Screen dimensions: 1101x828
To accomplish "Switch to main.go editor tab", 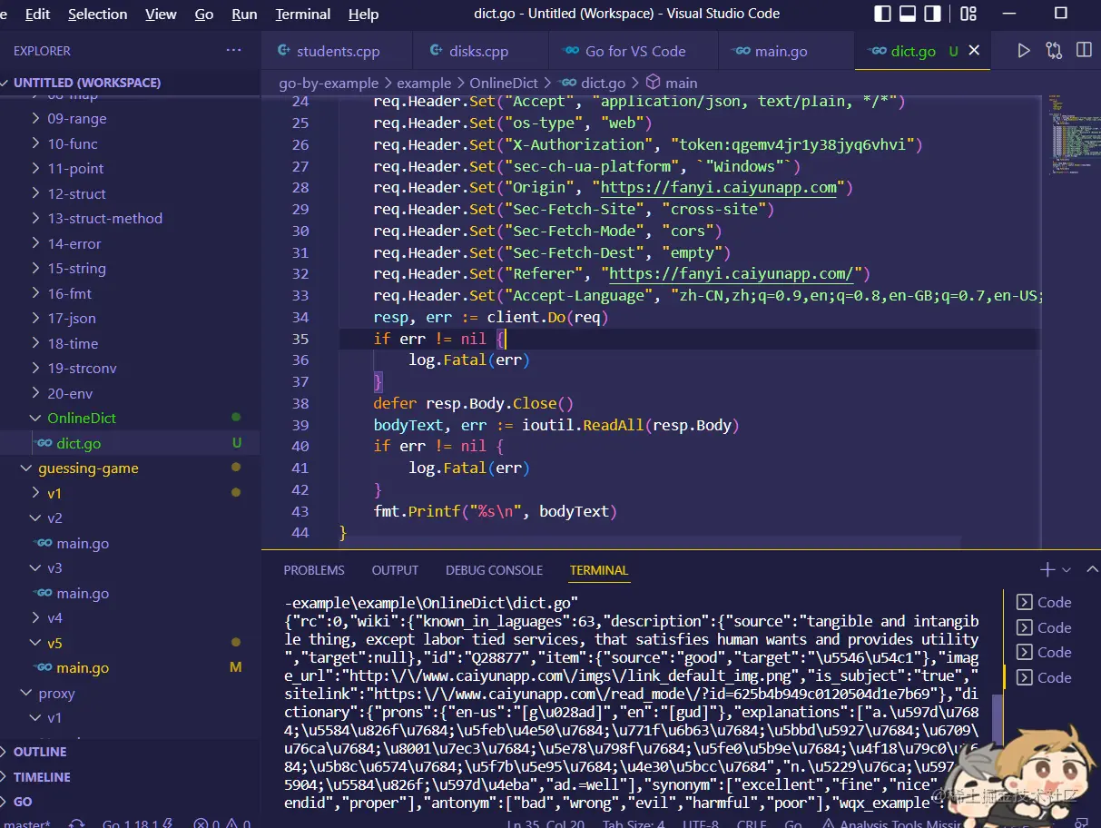I will tap(786, 51).
